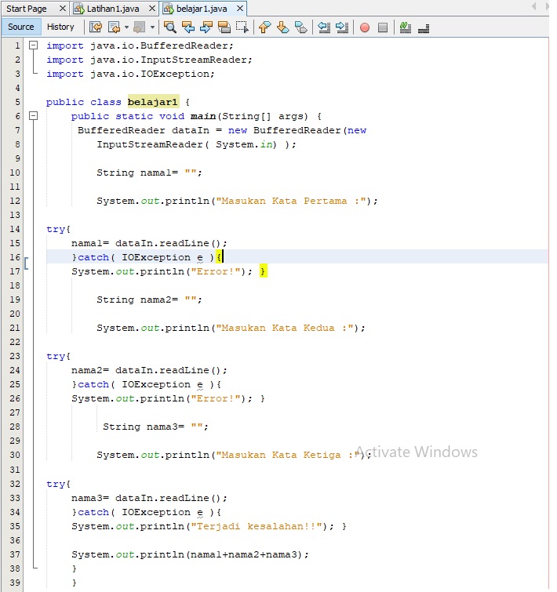Click "InputStreamReader( System.in)" on line 8
The width and height of the screenshot is (557, 592).
pos(187,144)
